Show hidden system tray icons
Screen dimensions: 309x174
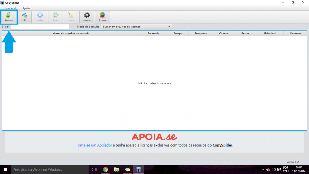coord(263,169)
